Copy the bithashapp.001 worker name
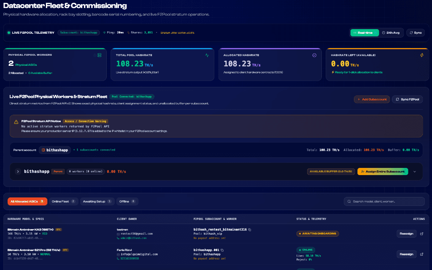This screenshot has height=270, width=432. point(222,250)
